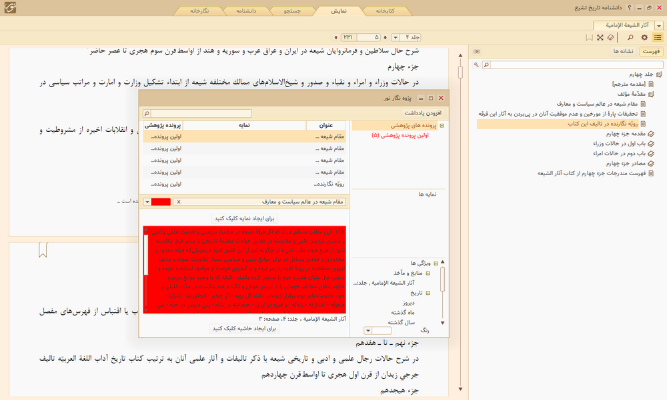
Task: Collapse 'منابع و مآخذ' node
Action: pos(428,273)
